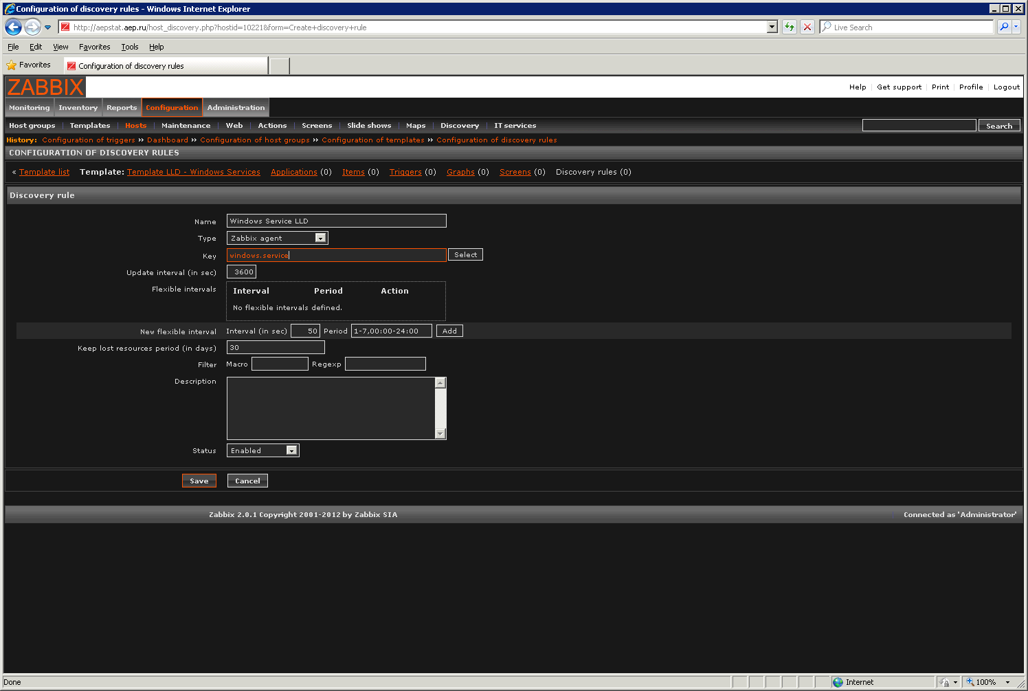Open the Slide shows submenu item
This screenshot has width=1028, height=691.
(x=369, y=126)
